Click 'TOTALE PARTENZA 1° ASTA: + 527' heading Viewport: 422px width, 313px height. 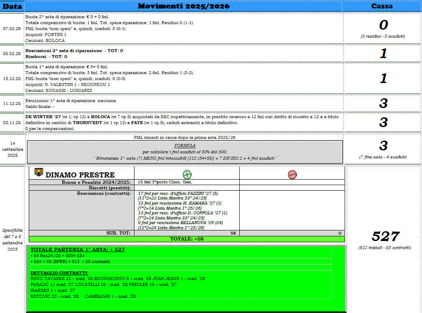77,249
